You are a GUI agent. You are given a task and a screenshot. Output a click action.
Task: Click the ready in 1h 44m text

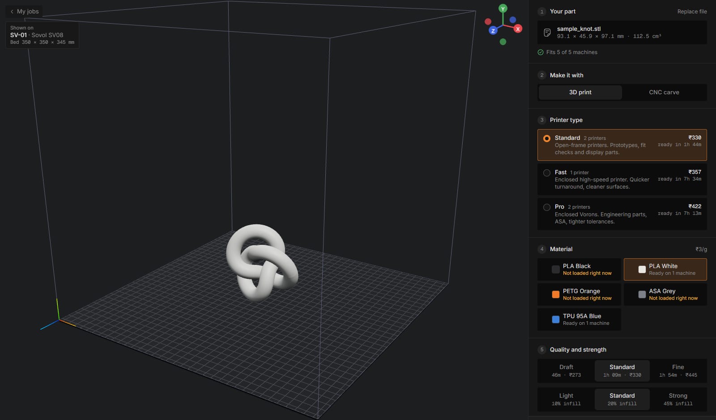pos(679,145)
